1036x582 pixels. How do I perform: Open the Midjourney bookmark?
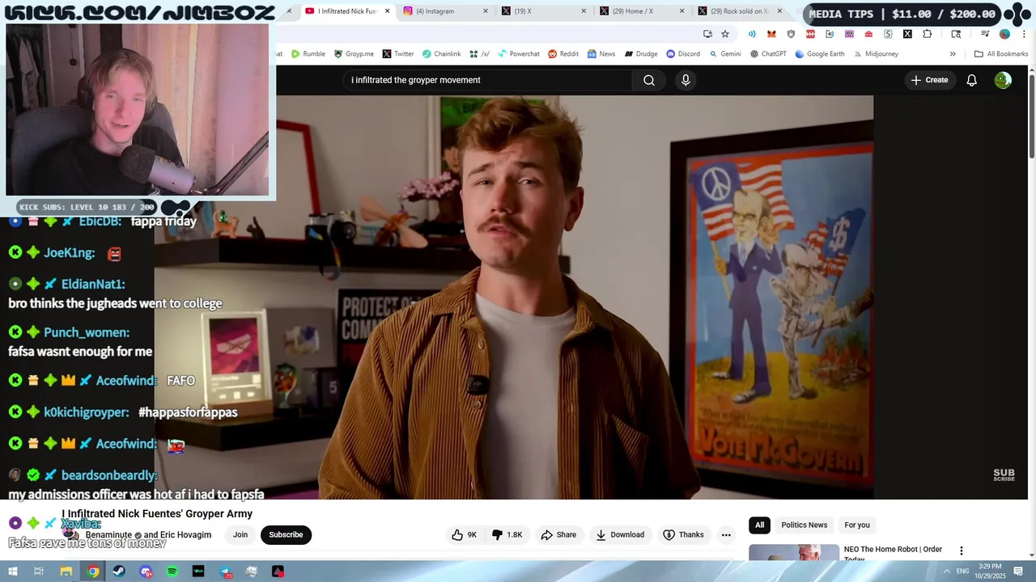click(876, 54)
